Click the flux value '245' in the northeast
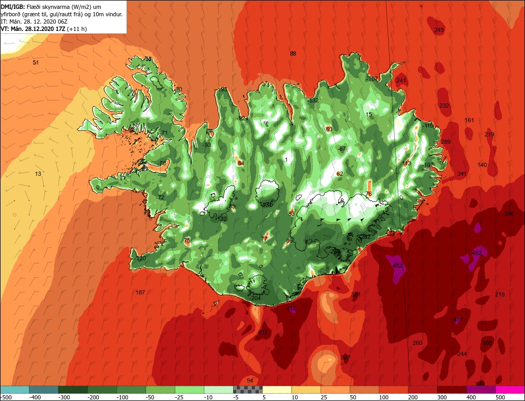The width and height of the screenshot is (525, 401). pyautogui.click(x=439, y=30)
